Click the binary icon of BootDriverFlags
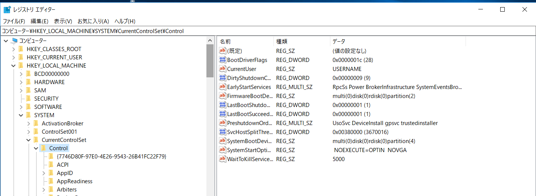 (x=223, y=60)
